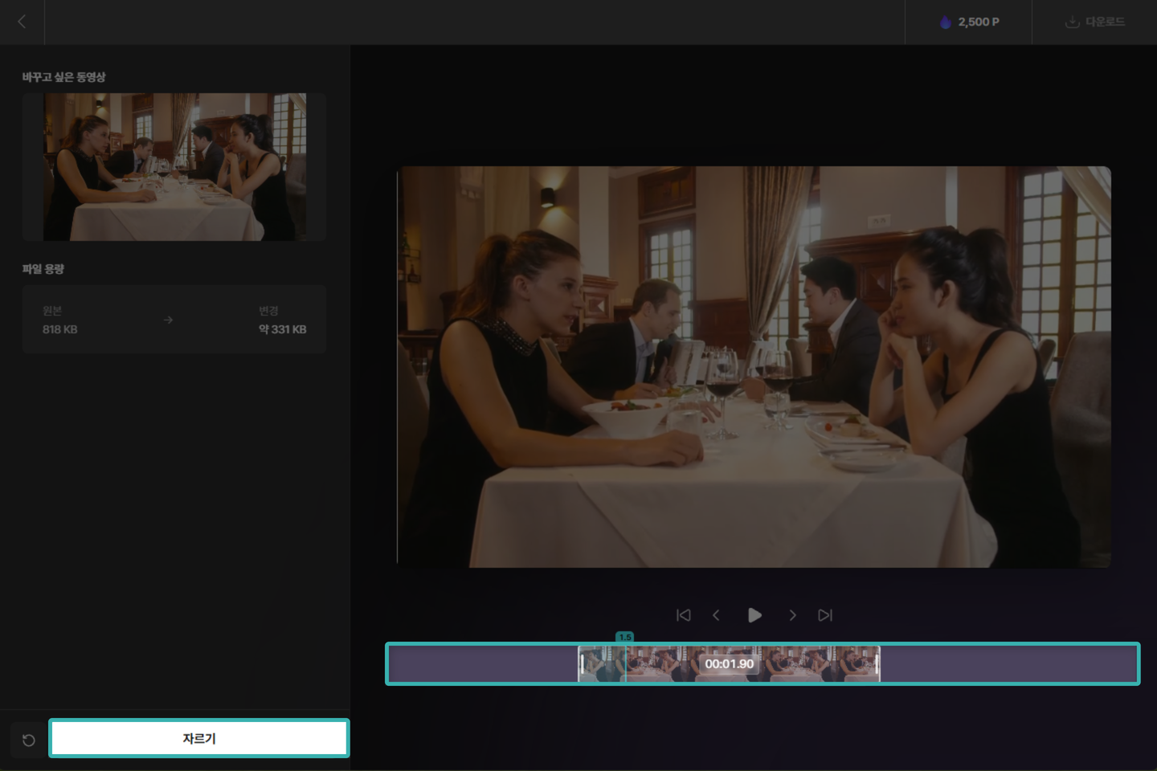
Task: Open the 2,500 P points balance
Action: [x=969, y=22]
